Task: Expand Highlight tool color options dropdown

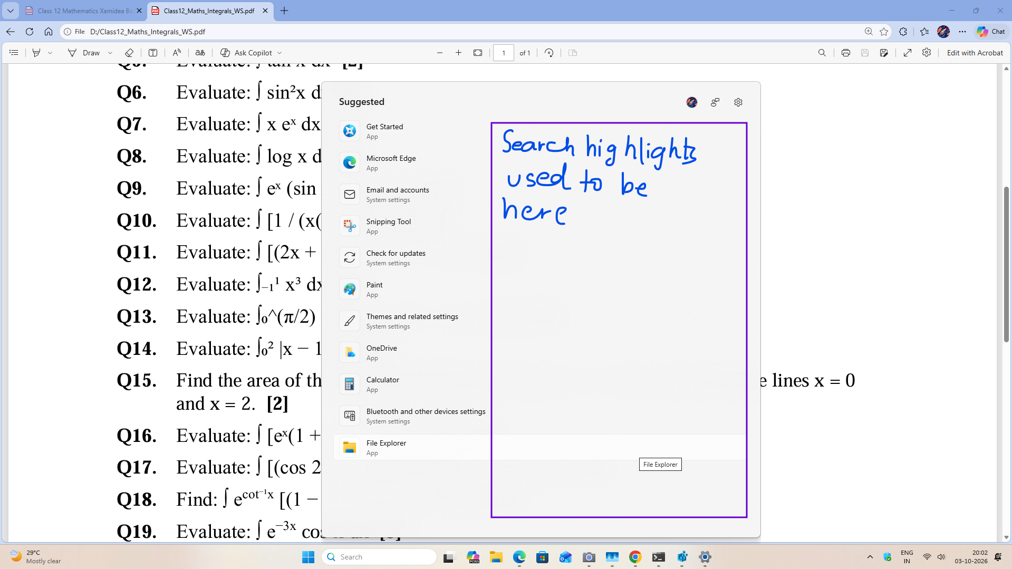Action: pos(50,53)
